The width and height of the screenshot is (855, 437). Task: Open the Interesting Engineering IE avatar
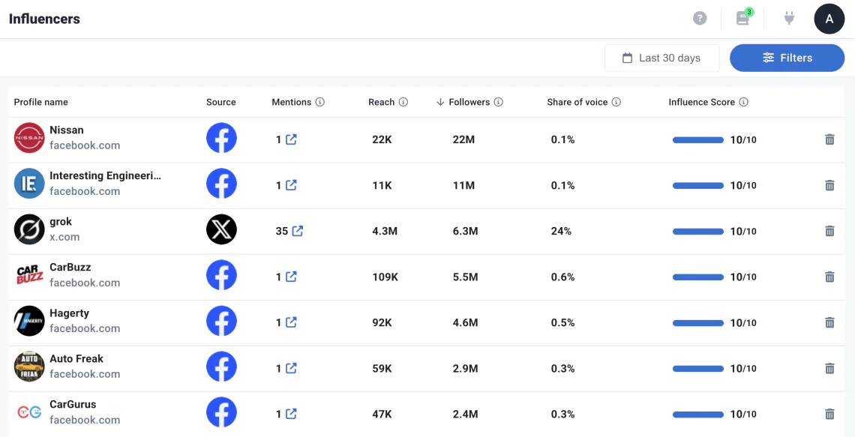point(29,184)
